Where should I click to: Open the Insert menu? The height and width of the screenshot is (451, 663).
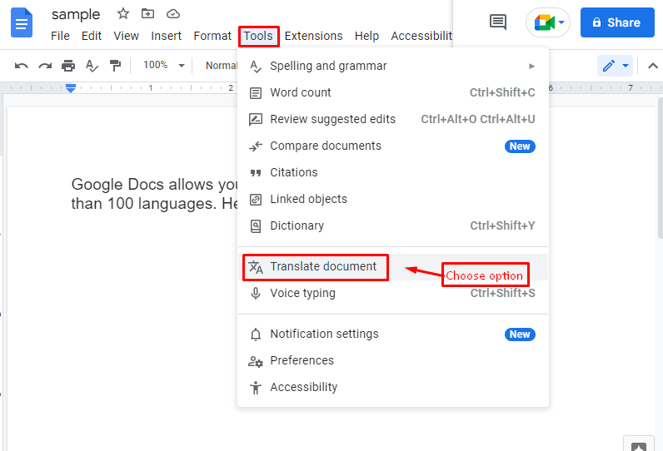[x=167, y=36]
